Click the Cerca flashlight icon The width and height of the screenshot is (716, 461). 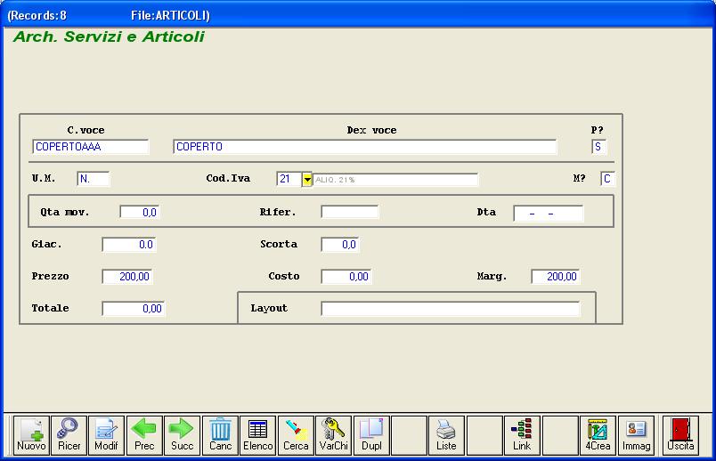pyautogui.click(x=296, y=435)
